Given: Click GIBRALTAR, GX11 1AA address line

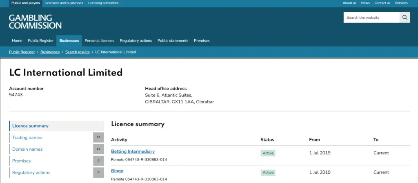Looking at the screenshot, I should coord(180,102).
